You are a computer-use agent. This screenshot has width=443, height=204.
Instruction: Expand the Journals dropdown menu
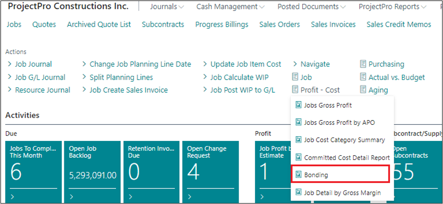(167, 7)
